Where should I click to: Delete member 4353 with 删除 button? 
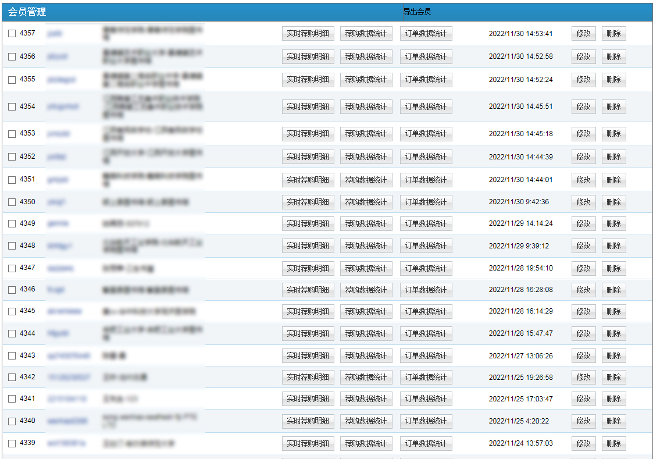tap(613, 134)
